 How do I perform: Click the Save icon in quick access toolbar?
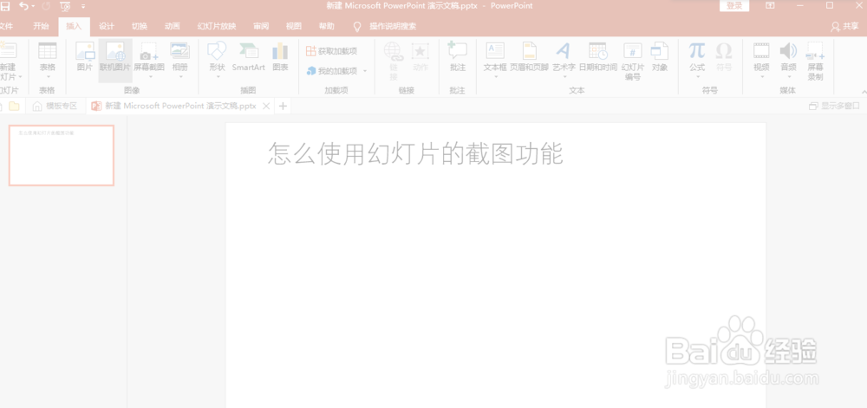(x=5, y=6)
